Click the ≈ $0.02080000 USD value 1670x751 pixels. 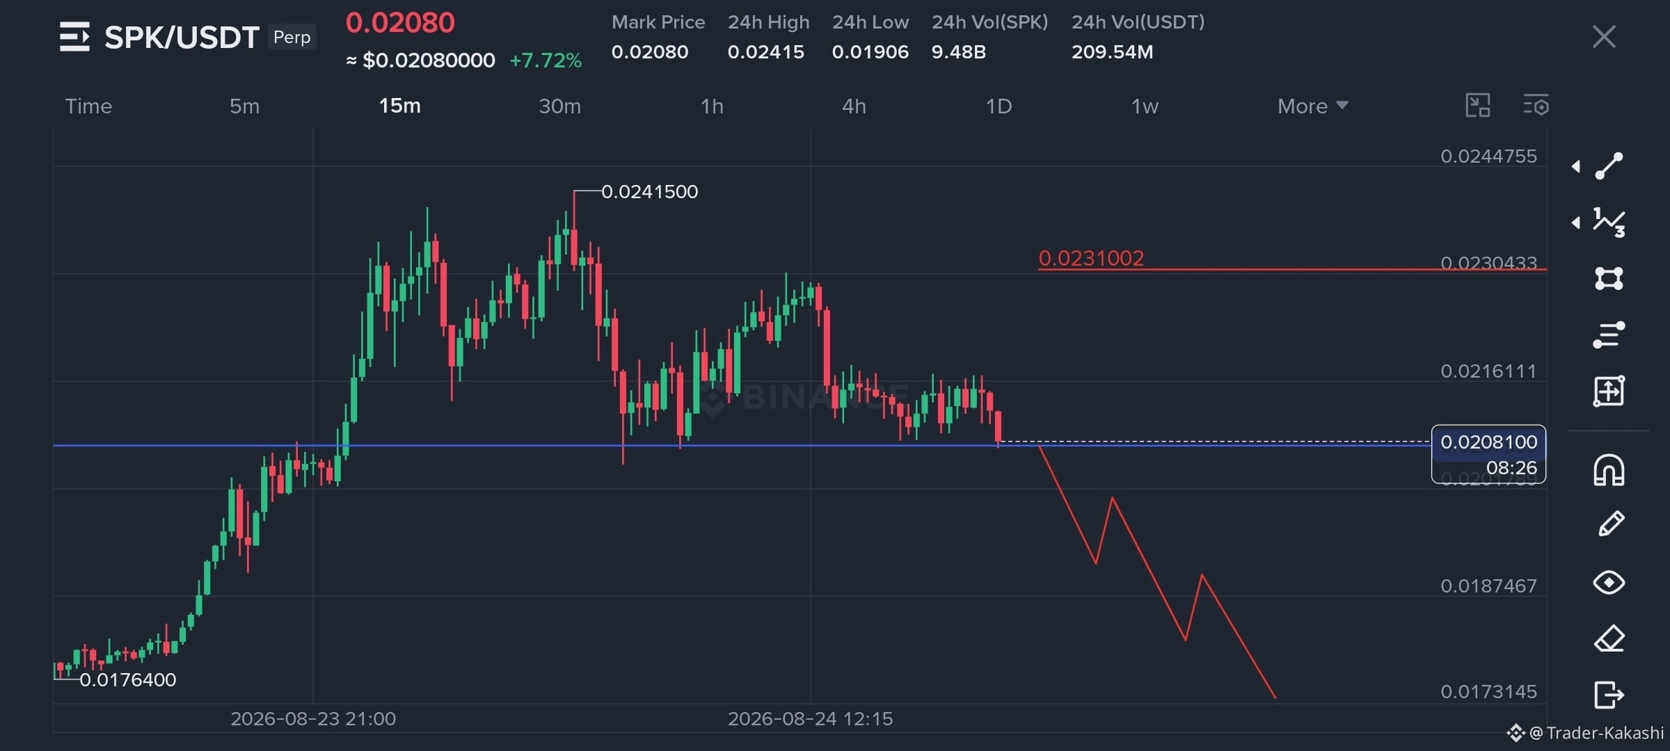tap(420, 60)
